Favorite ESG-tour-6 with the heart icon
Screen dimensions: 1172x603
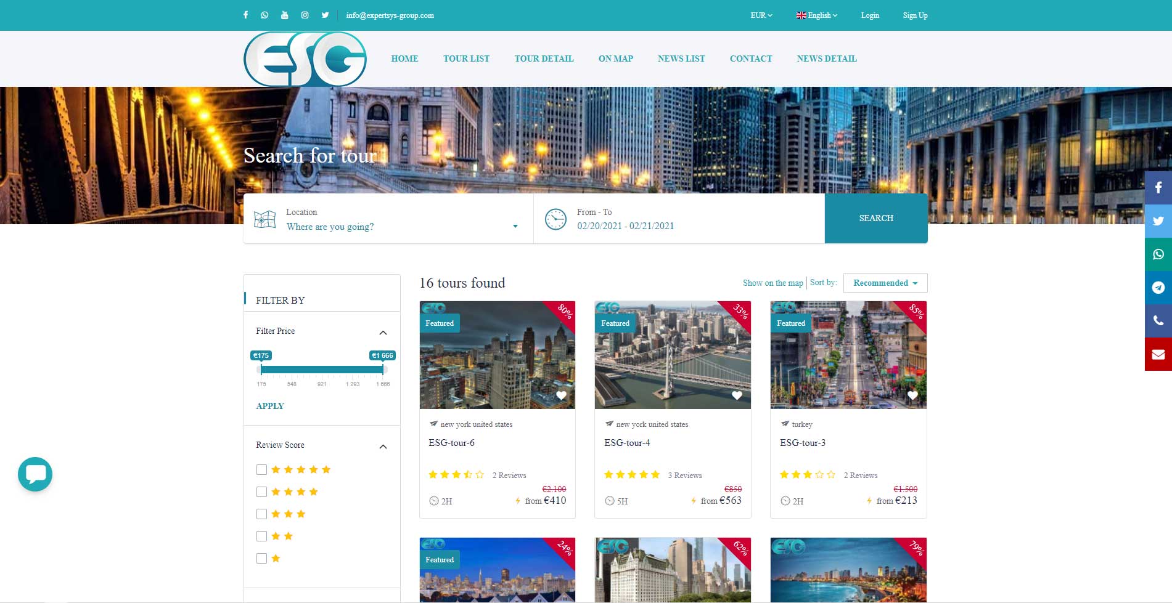click(561, 395)
